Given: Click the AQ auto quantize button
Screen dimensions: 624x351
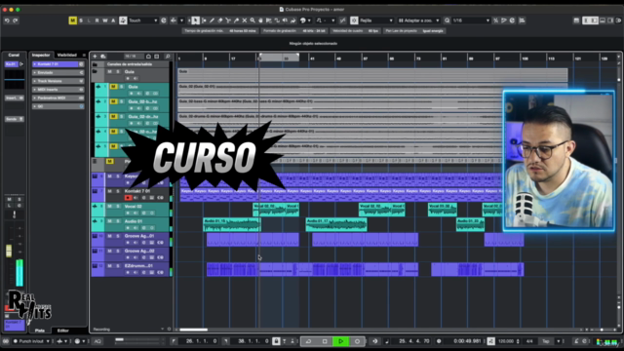Looking at the screenshot, I should tap(97, 341).
